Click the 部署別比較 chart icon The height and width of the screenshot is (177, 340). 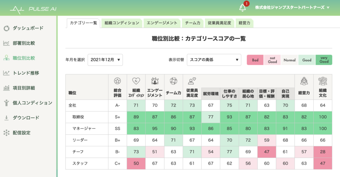click(x=6, y=43)
